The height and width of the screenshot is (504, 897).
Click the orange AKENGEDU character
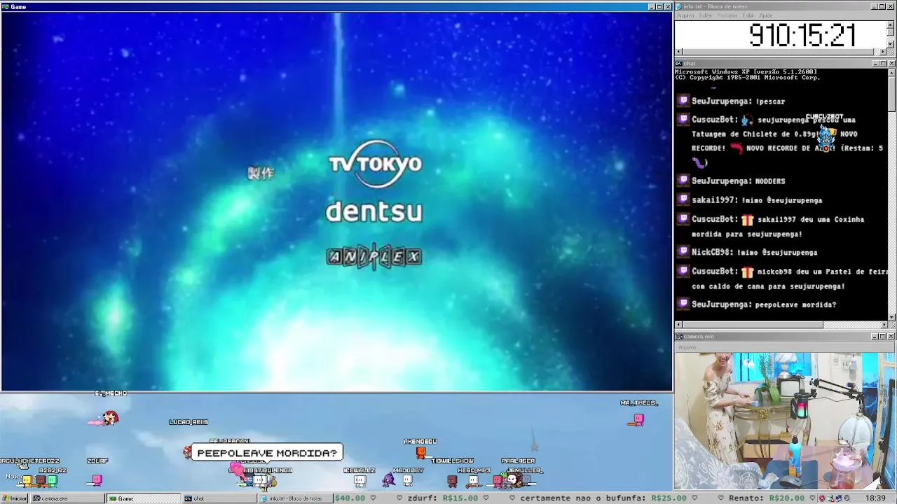coord(420,452)
